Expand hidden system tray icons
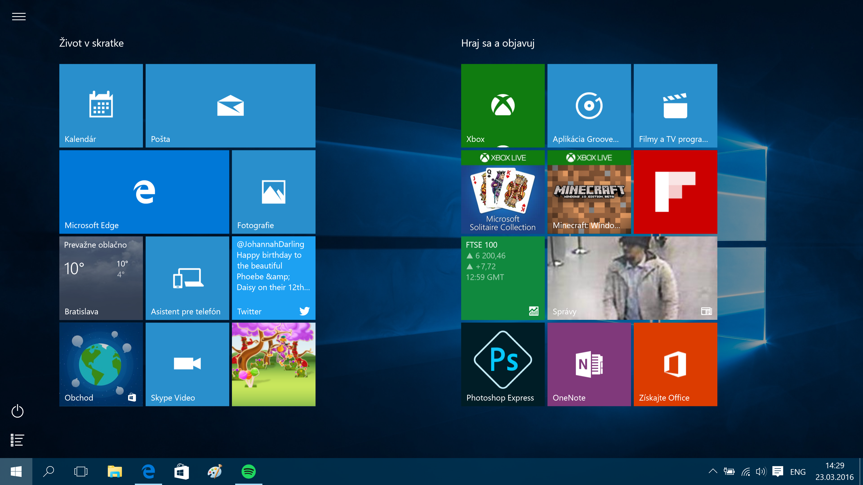 [713, 471]
